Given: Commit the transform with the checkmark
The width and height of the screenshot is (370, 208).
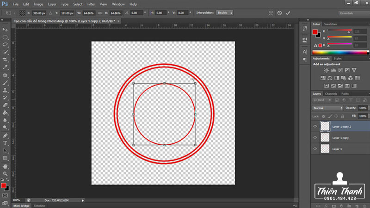Looking at the screenshot, I should click(288, 13).
